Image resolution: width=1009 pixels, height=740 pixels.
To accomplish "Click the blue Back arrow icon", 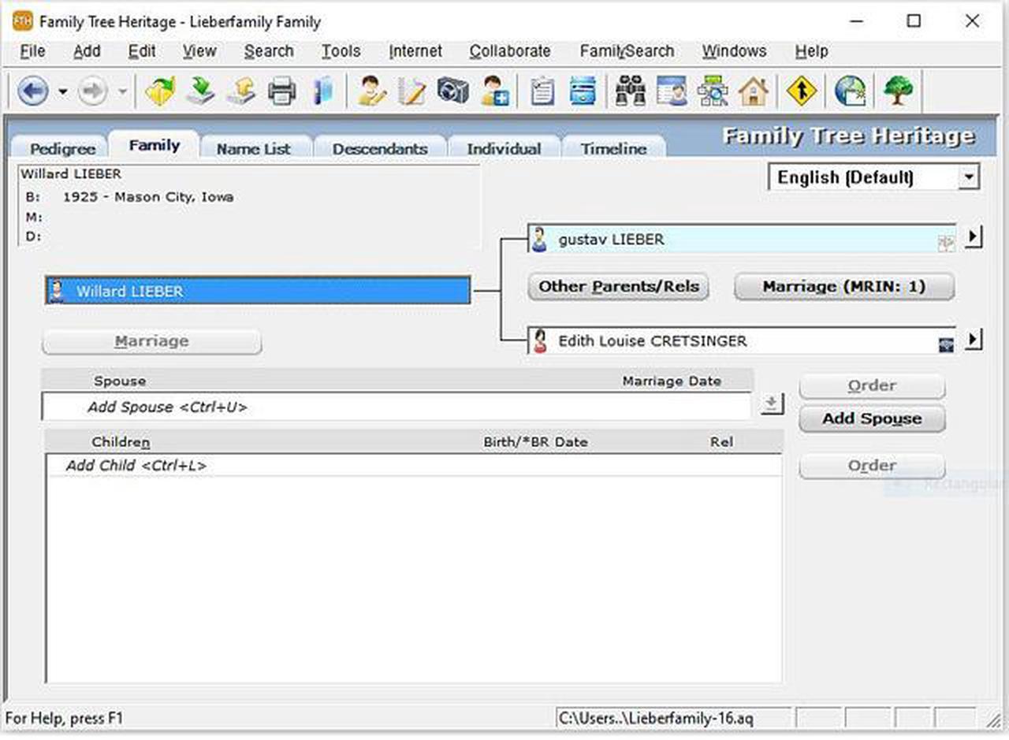I will pos(32,91).
